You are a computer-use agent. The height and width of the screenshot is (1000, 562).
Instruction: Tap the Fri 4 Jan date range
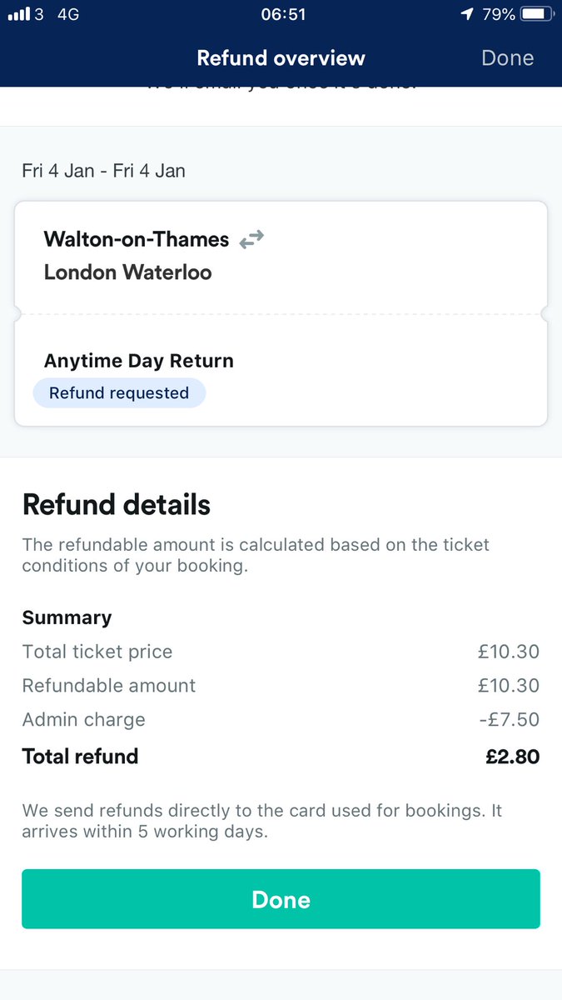click(104, 171)
